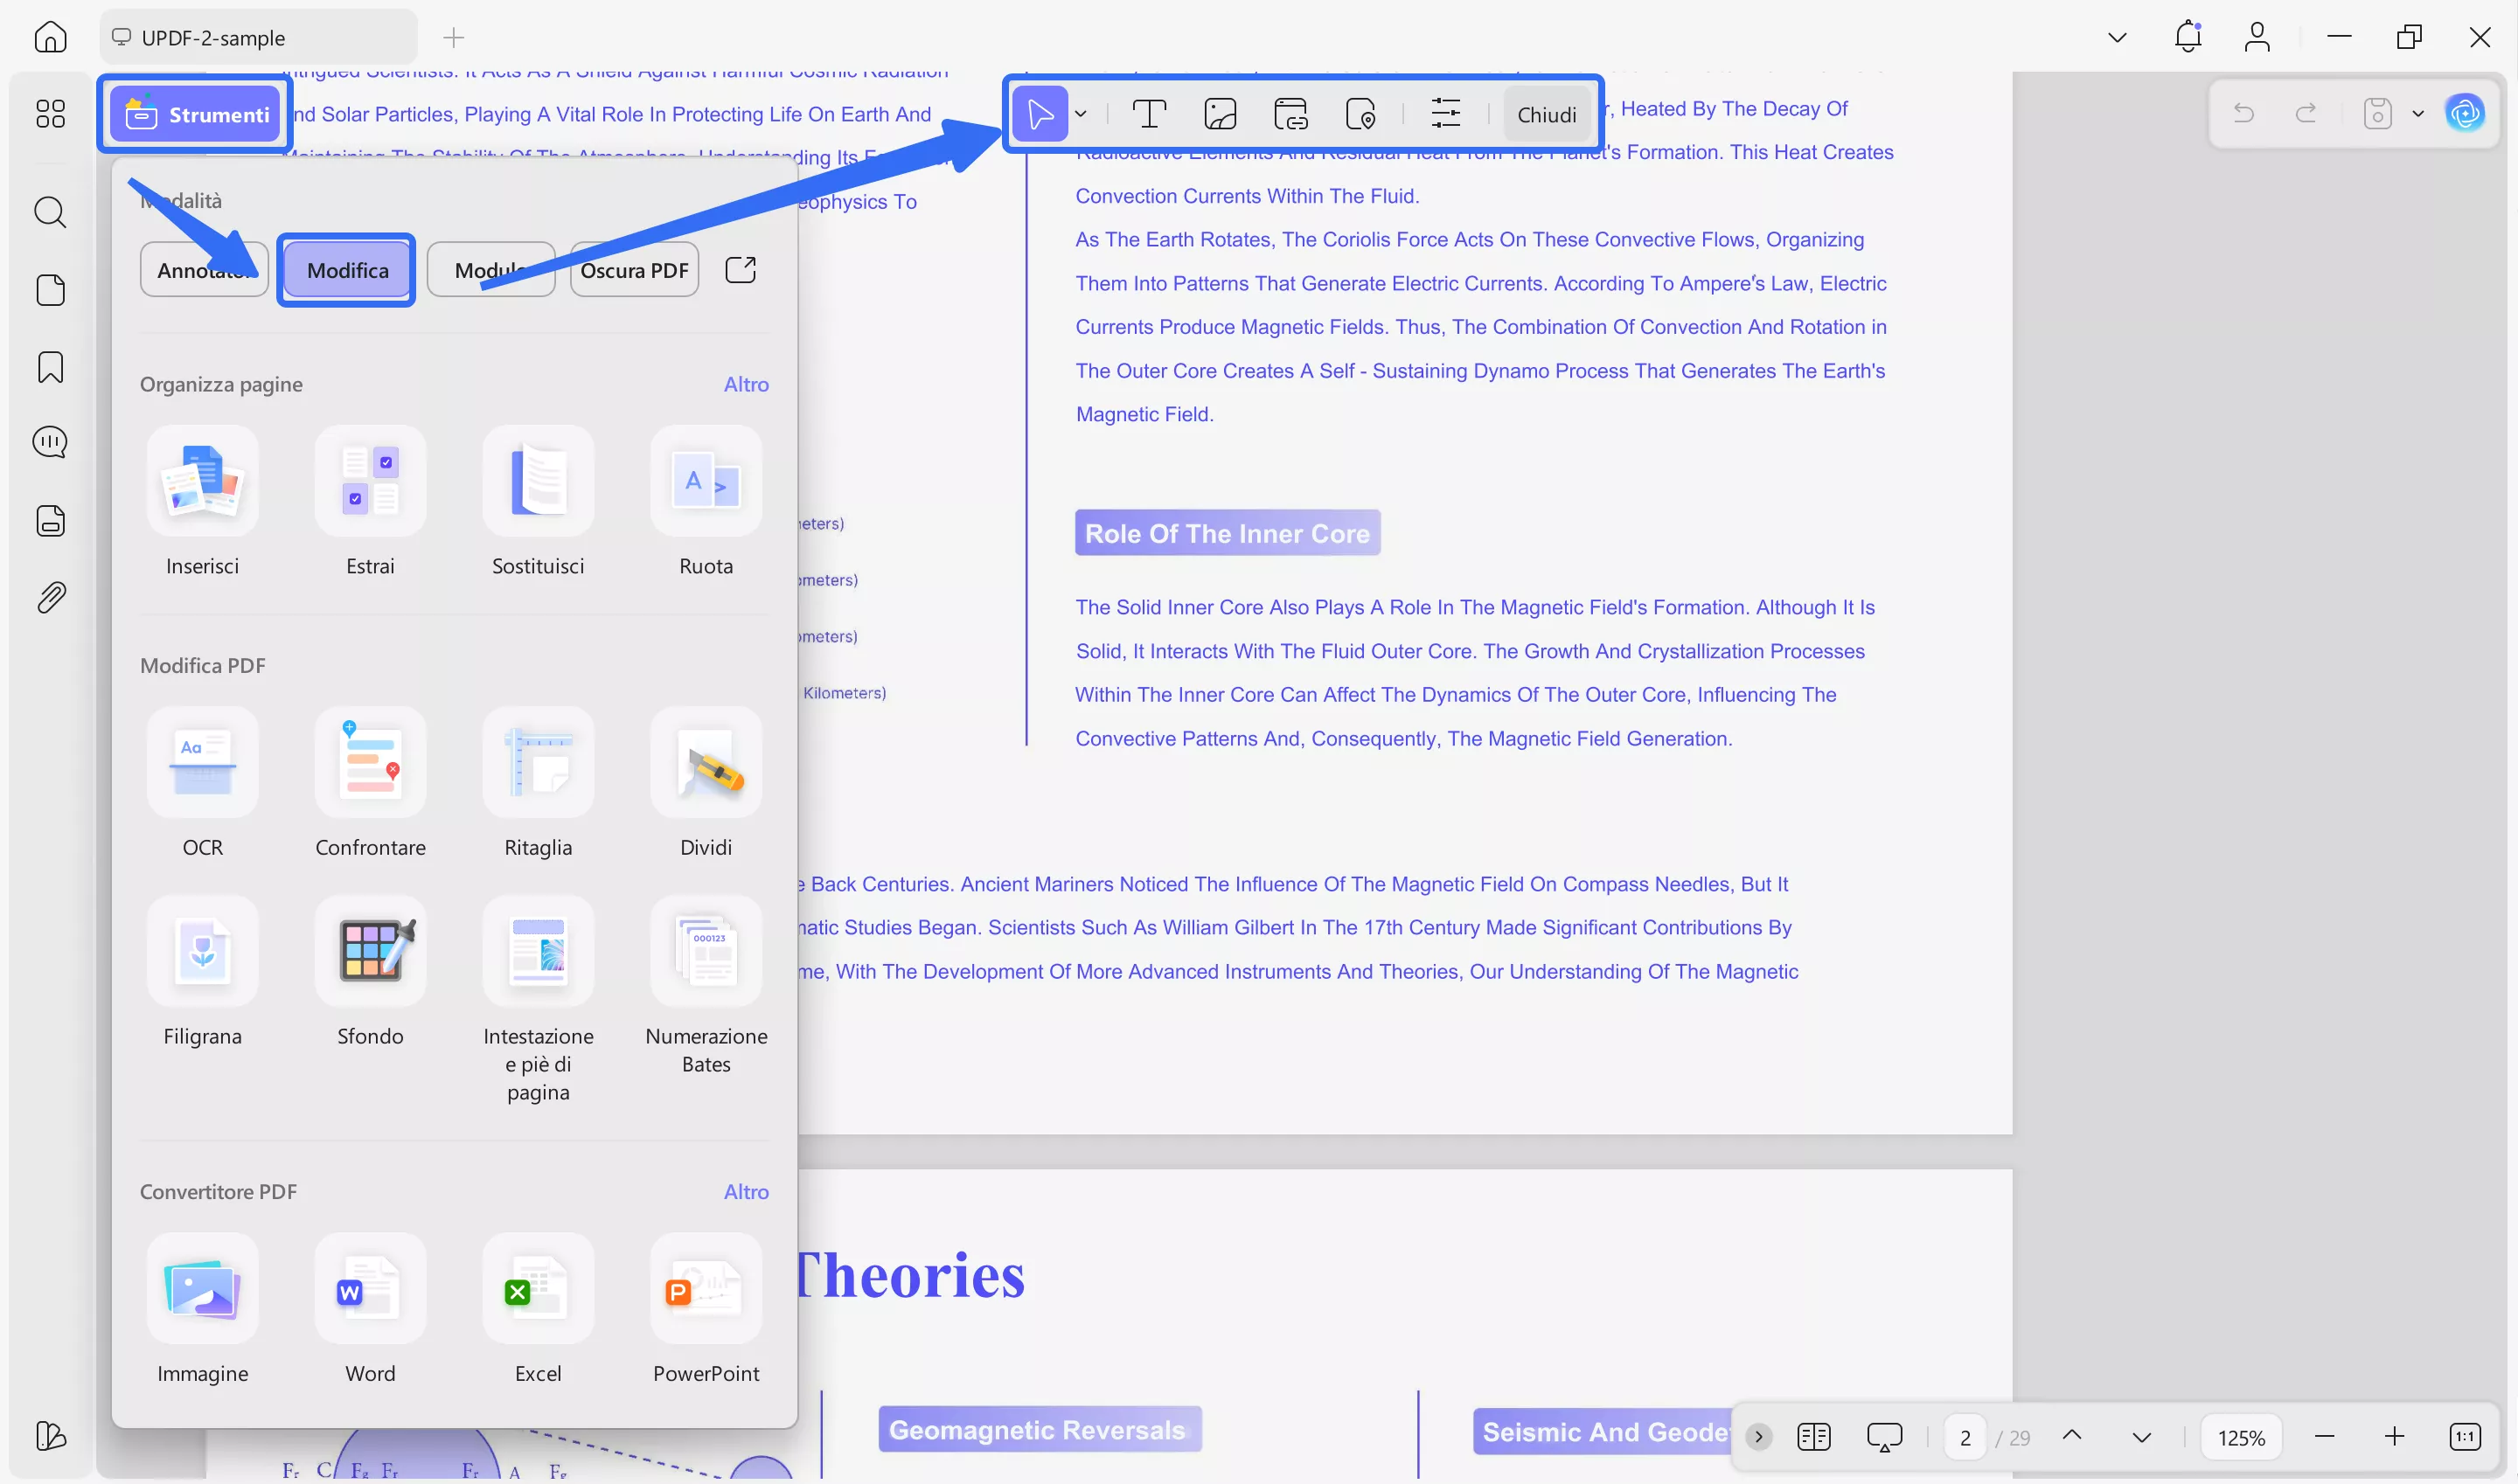Open the properties adjustment panel icon

point(1445,113)
